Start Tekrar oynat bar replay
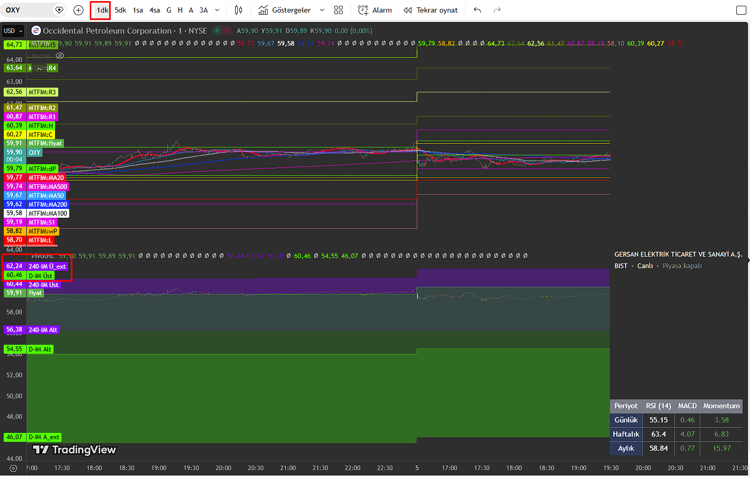This screenshot has width=750, height=477. [430, 10]
